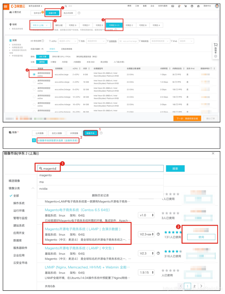The image size is (225, 294).
Task: Click the top search magnifier icon
Action: point(66,6)
